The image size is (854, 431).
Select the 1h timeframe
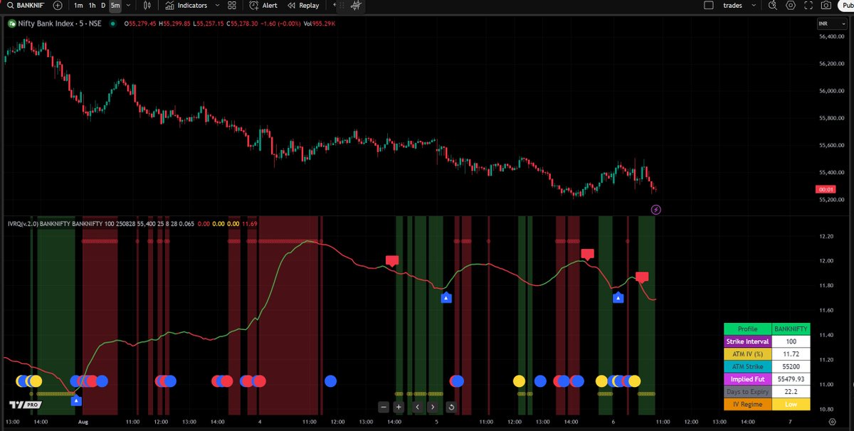tap(93, 5)
